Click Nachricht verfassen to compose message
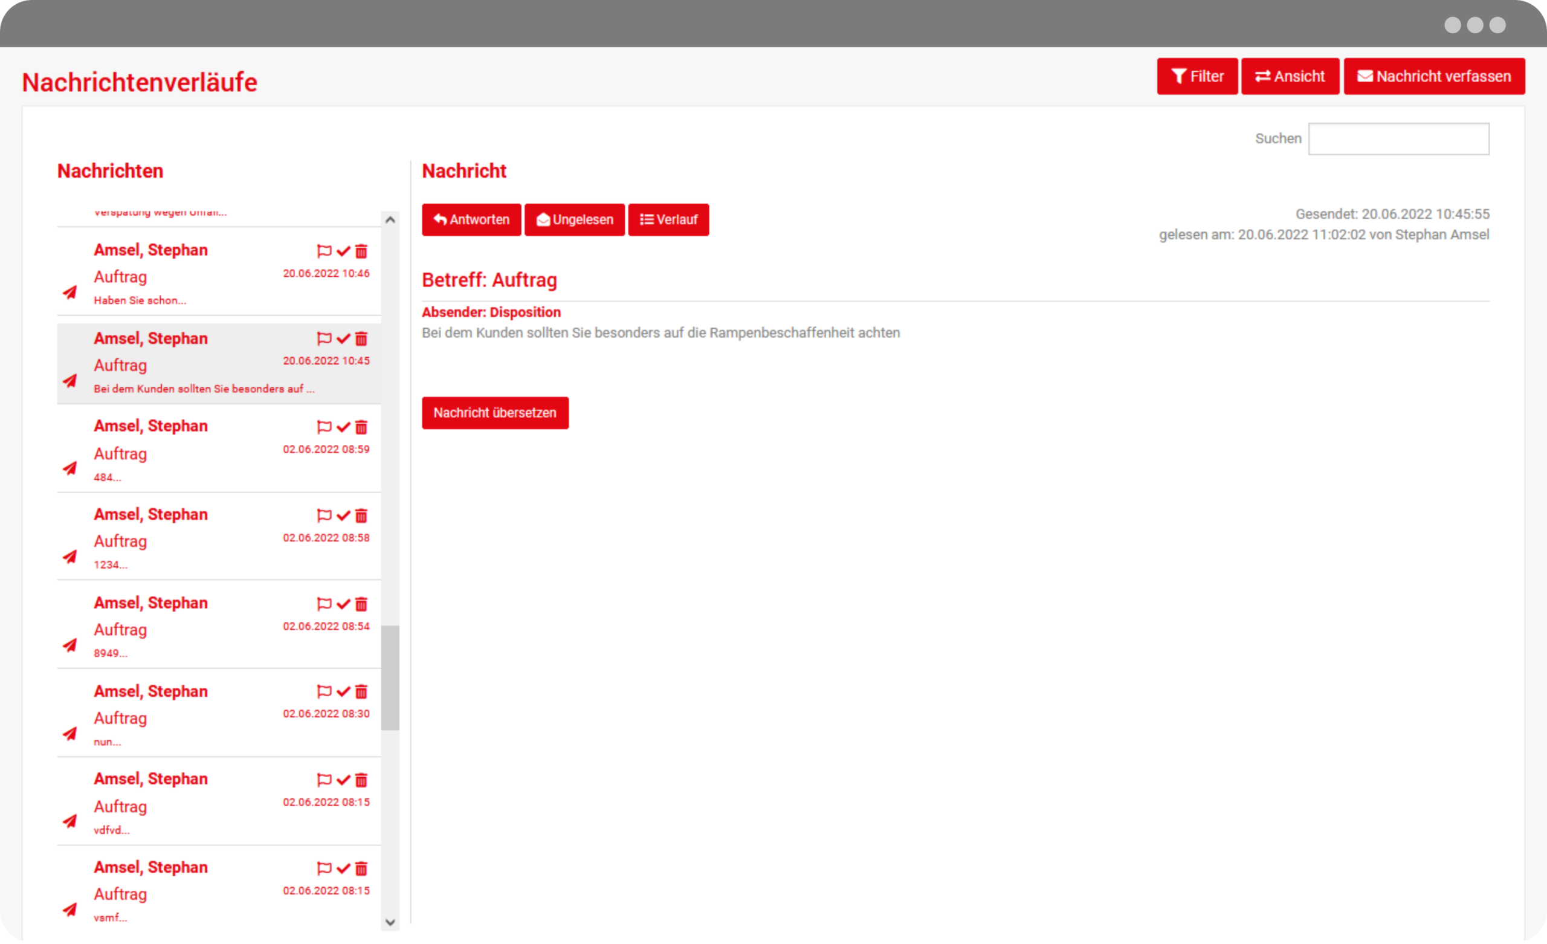The width and height of the screenshot is (1547, 944). click(1433, 77)
